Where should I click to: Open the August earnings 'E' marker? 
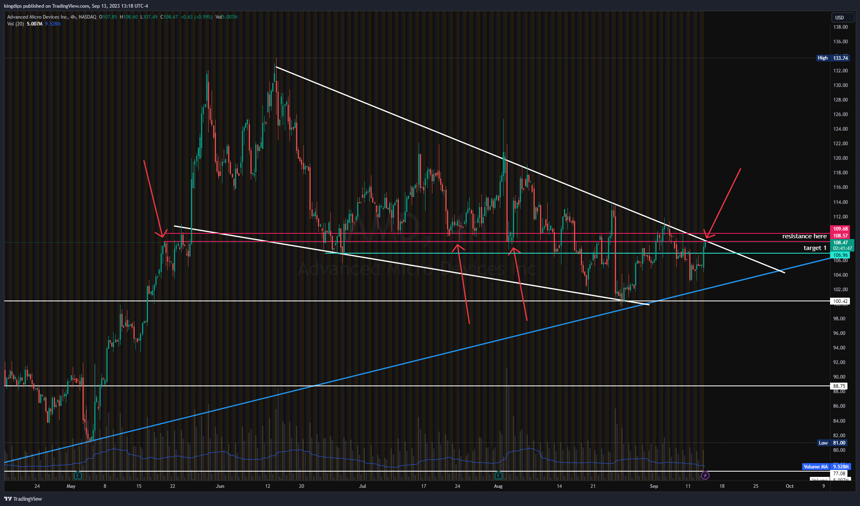coord(498,475)
